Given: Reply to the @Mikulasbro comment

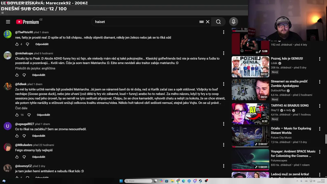Looking at the screenshot, I should [x=39, y=157].
